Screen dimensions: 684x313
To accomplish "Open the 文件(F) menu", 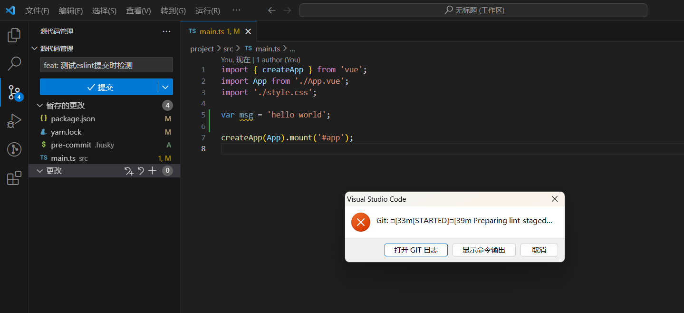I will click(x=38, y=10).
